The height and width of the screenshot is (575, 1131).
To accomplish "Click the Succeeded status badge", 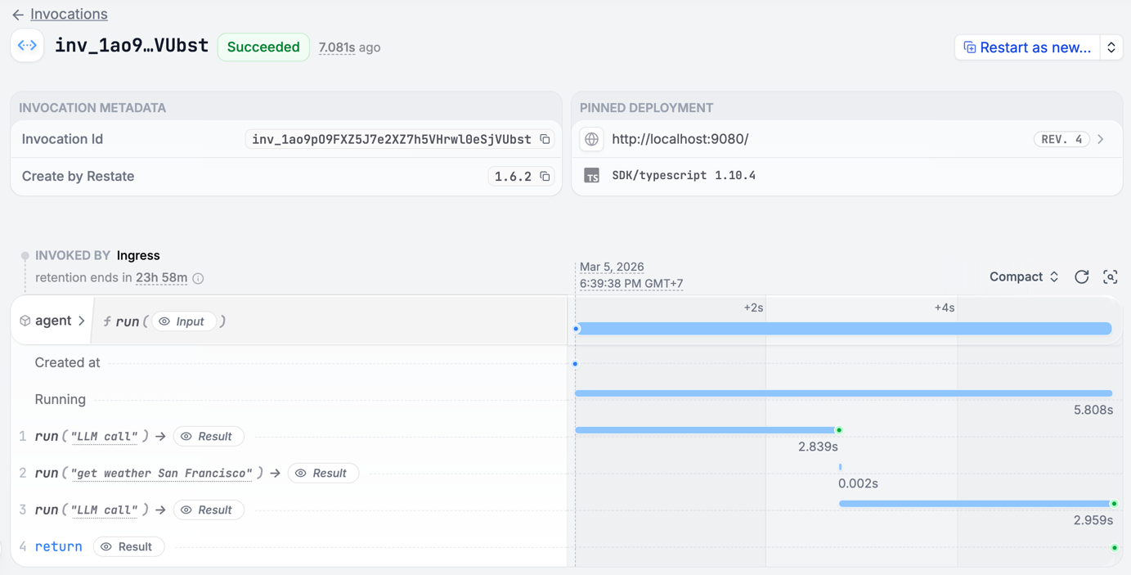I will coord(263,47).
